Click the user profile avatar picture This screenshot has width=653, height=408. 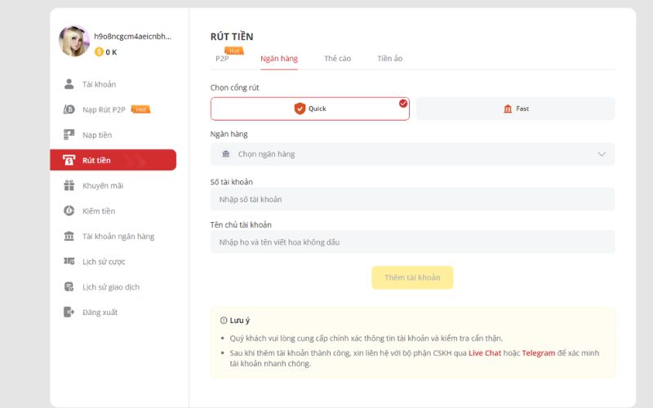74,41
